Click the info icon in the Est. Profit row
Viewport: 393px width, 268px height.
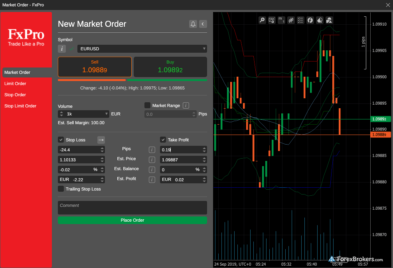coord(152,180)
